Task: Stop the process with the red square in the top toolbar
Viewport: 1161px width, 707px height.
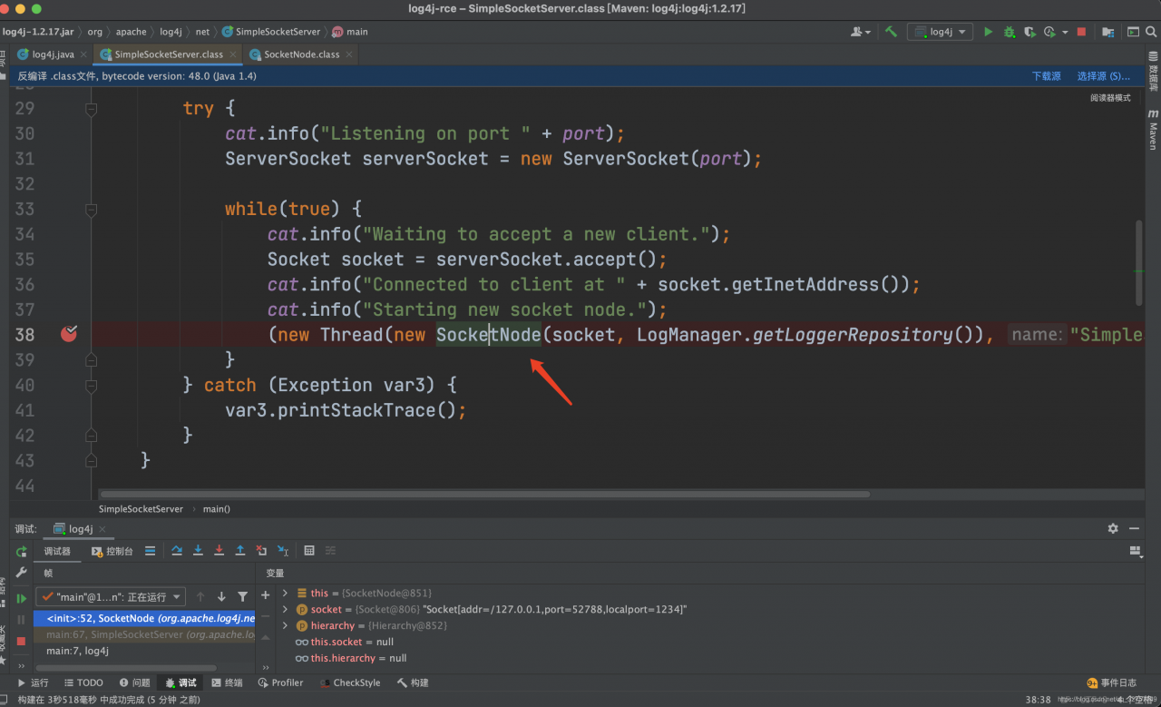Action: (1081, 32)
